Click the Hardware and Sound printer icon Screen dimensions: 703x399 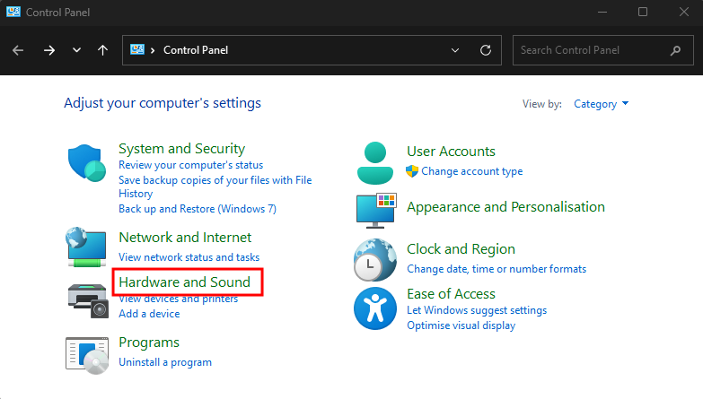[87, 299]
